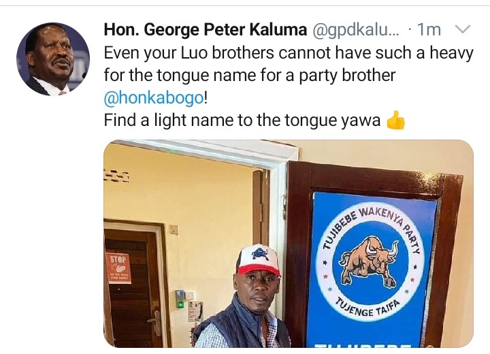This screenshot has width=490, height=354.
Task: Click the bull emblem on the poster
Action: click(370, 262)
